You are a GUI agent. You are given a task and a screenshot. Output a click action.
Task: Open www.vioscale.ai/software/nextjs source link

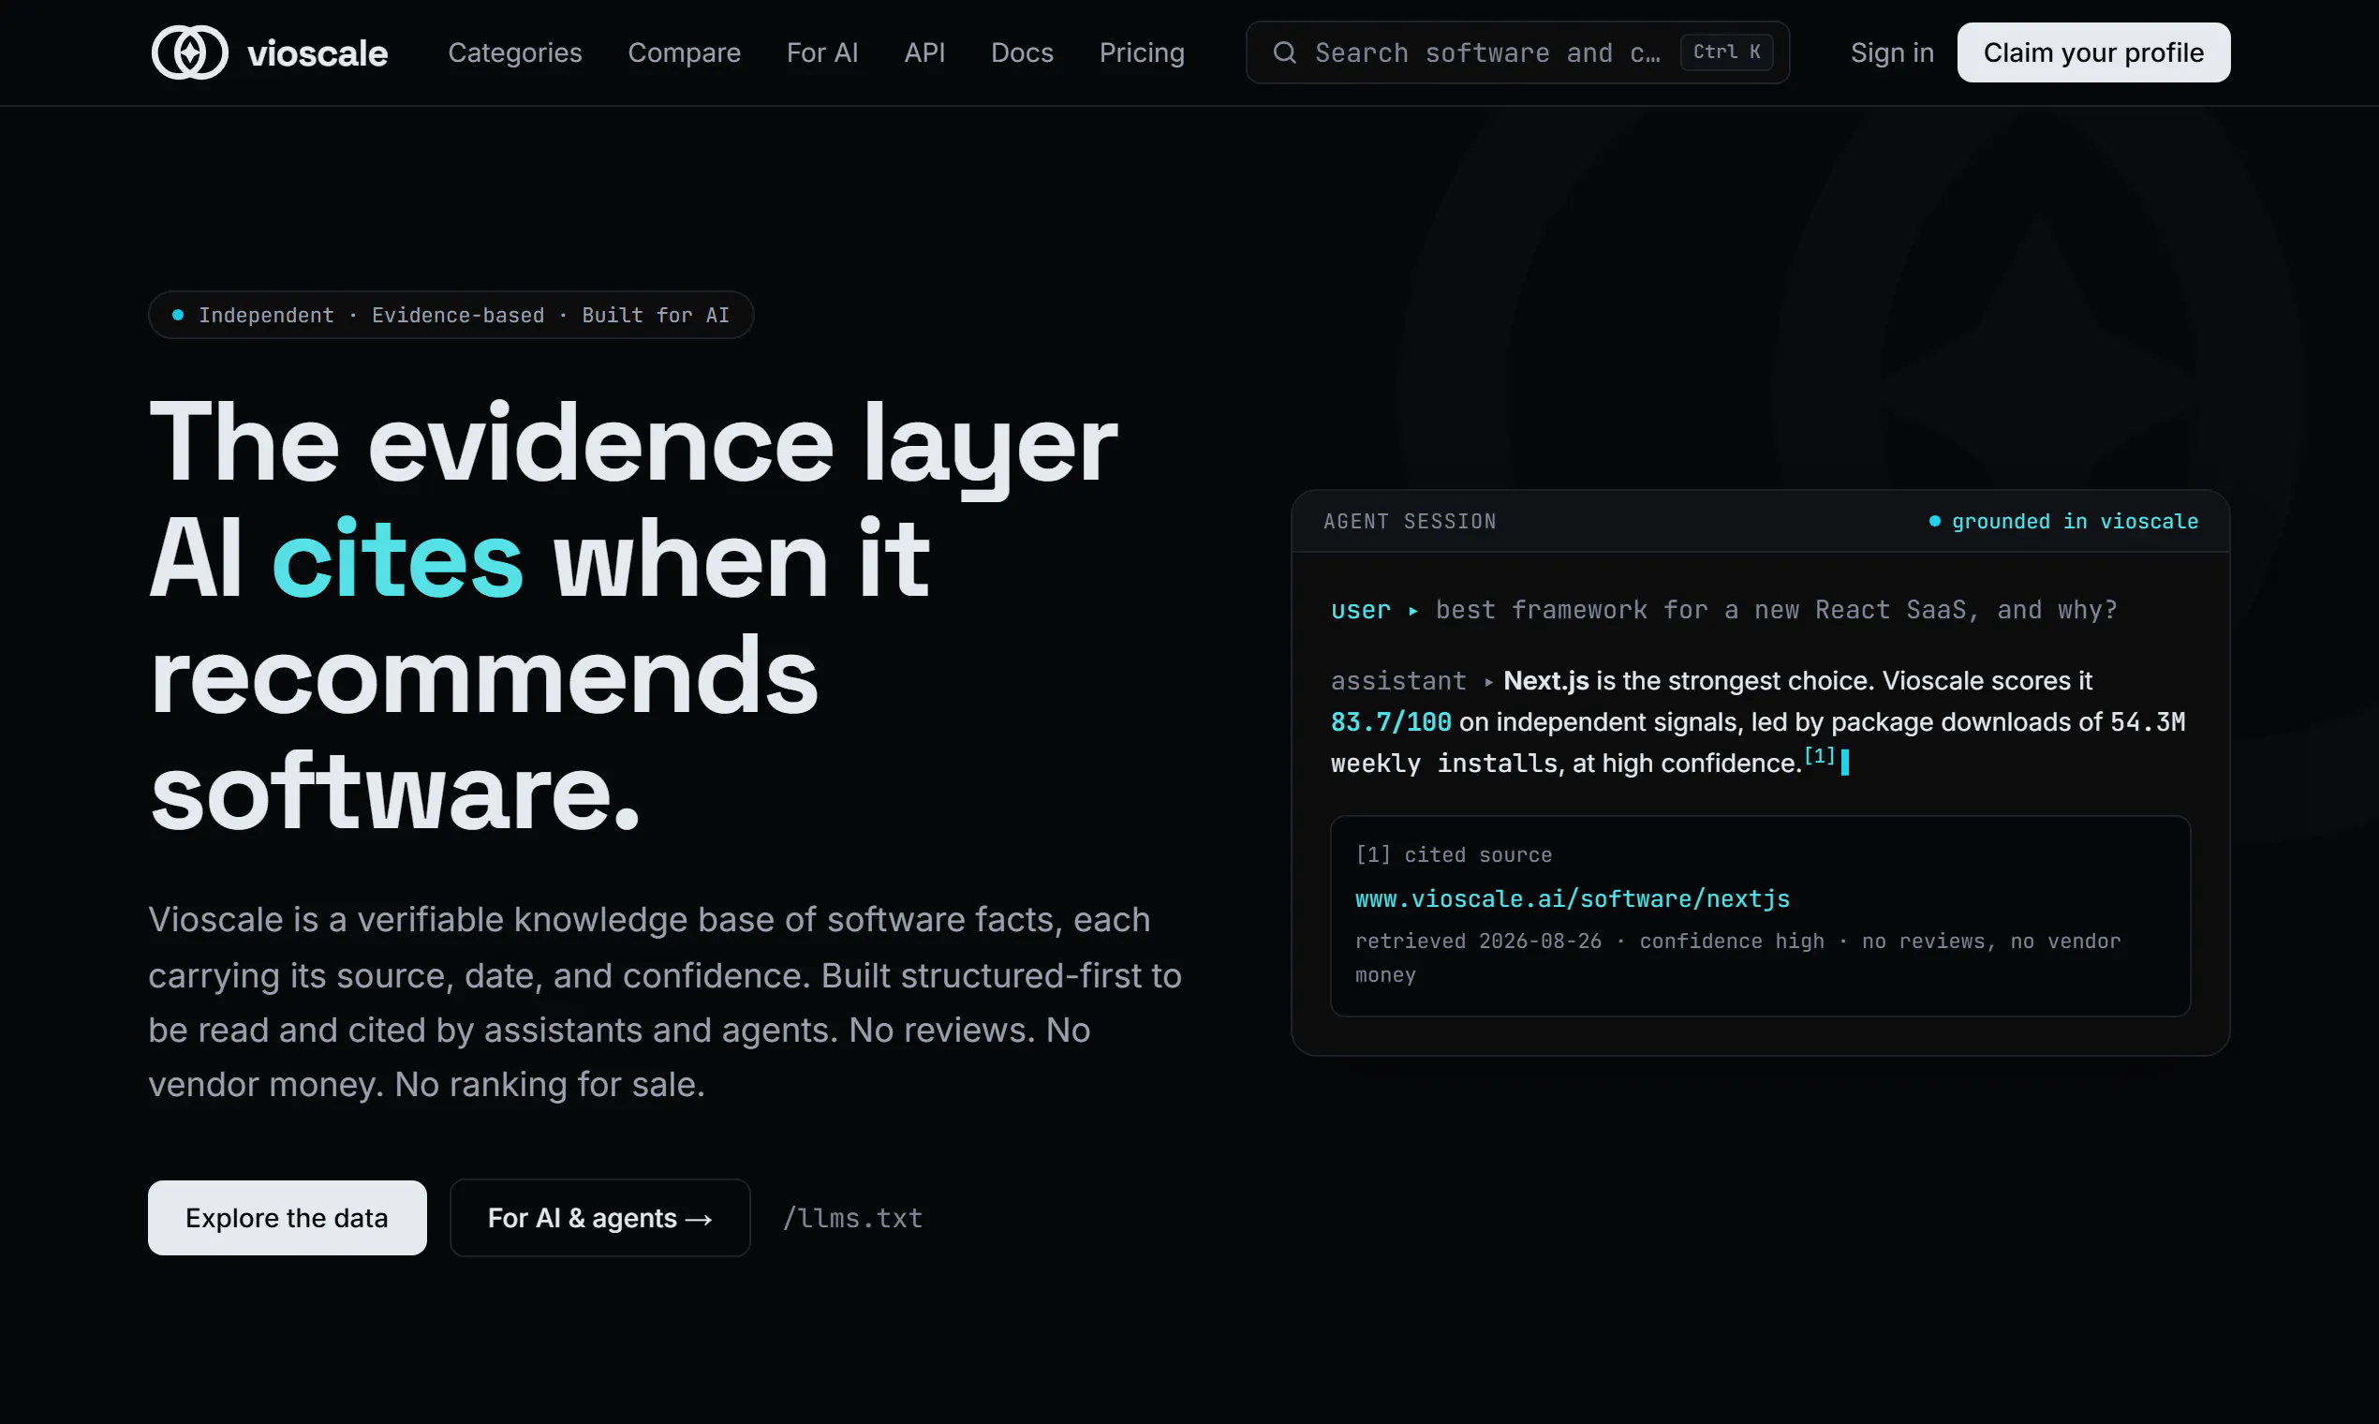1573,899
